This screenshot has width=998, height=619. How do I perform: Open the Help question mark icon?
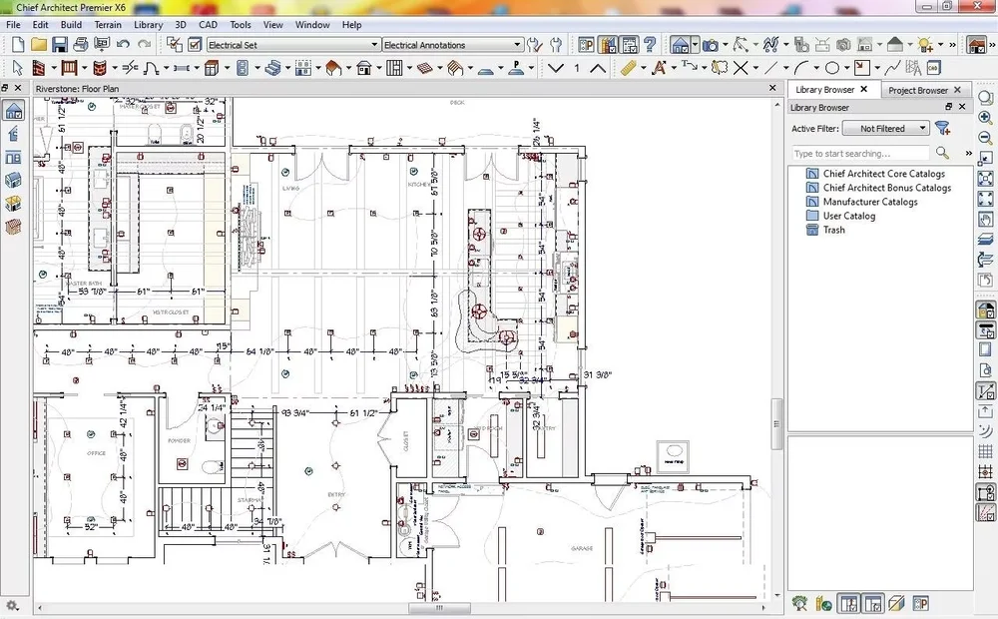coord(650,45)
